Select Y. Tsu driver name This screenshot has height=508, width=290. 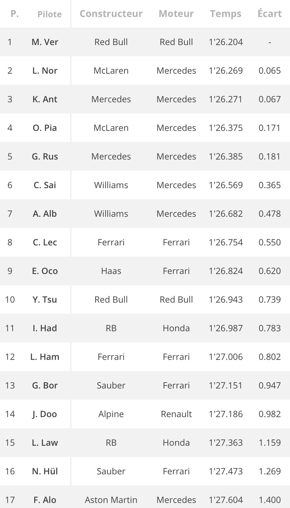pos(45,299)
